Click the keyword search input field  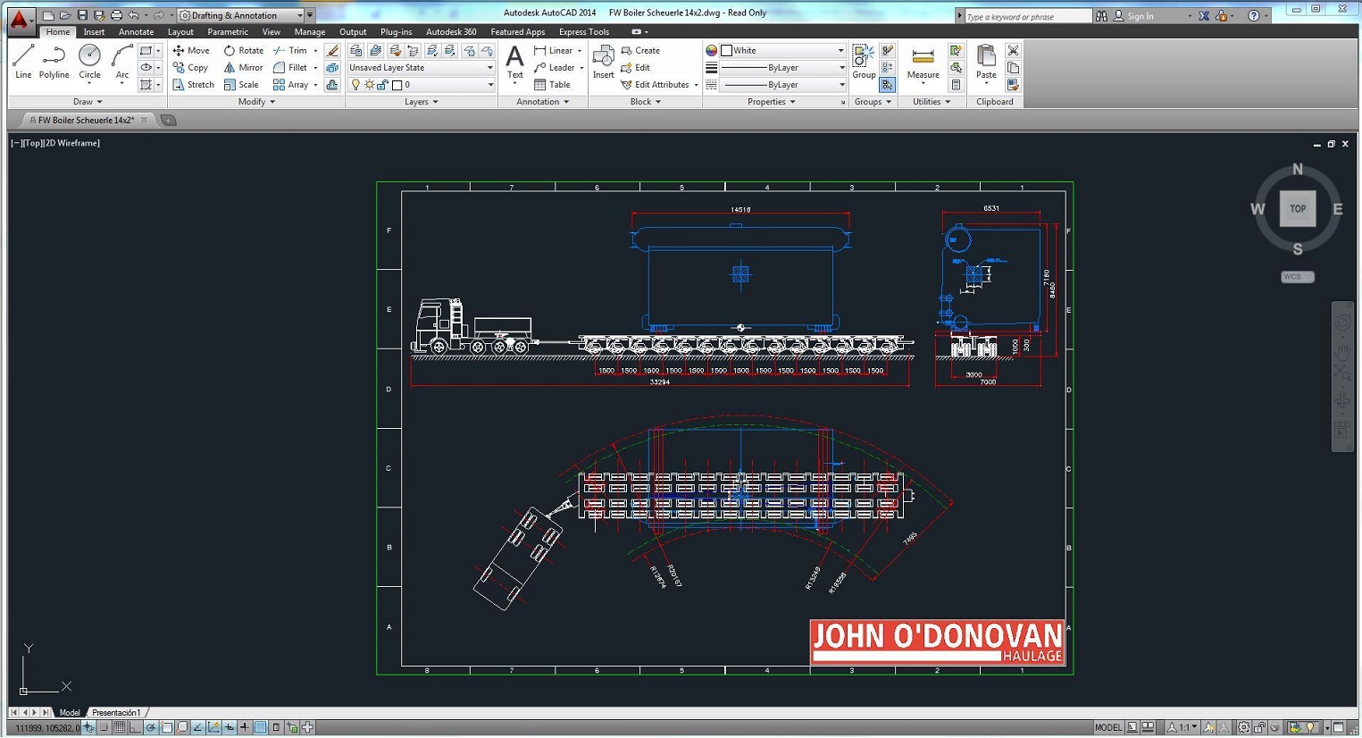pos(1027,16)
